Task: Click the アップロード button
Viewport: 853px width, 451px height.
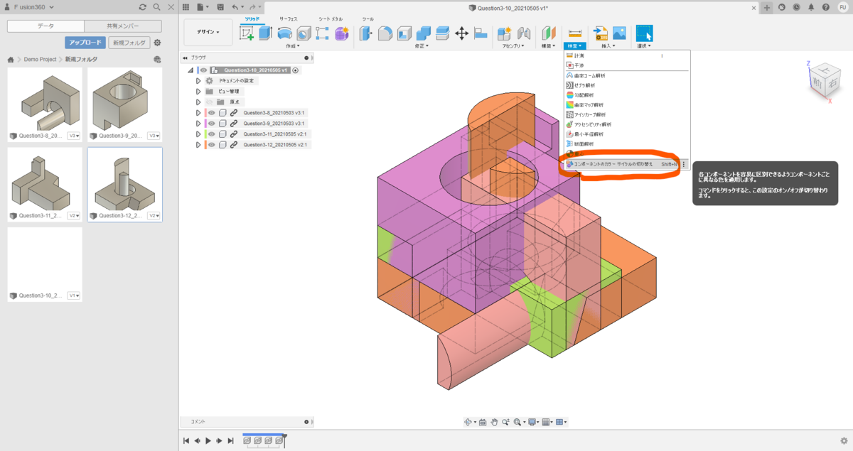Action: click(x=85, y=43)
